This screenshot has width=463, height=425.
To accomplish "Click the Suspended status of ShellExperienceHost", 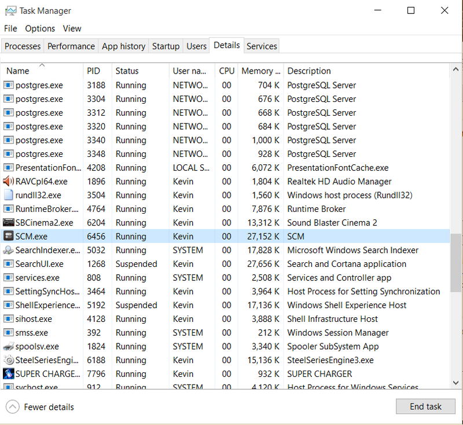I will pyautogui.click(x=136, y=305).
